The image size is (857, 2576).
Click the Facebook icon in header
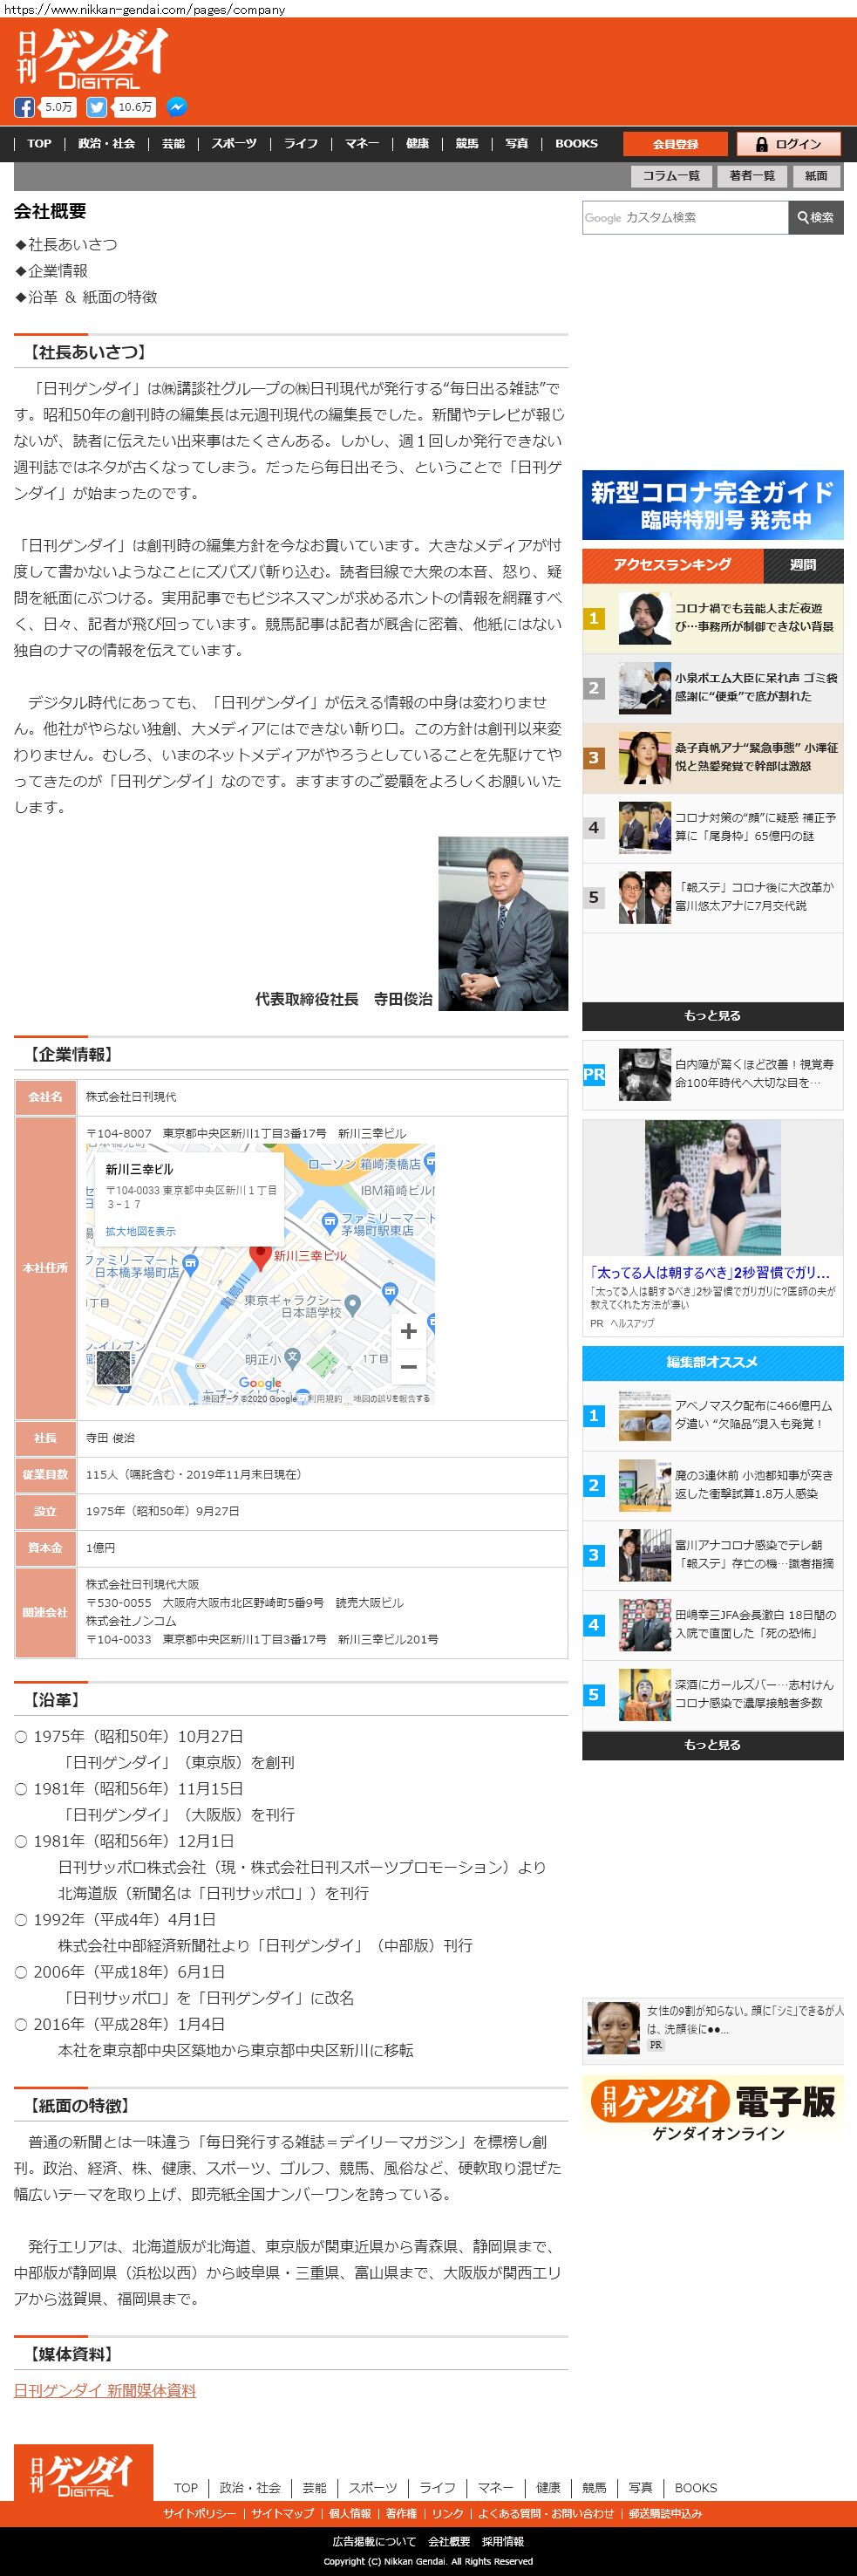click(24, 107)
